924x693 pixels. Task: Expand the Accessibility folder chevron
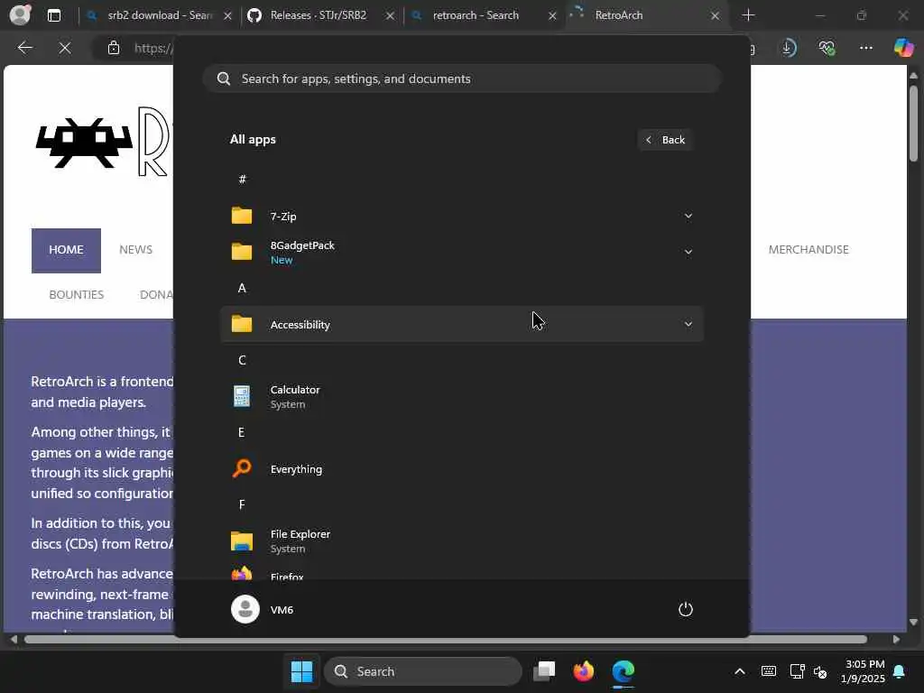click(x=688, y=324)
